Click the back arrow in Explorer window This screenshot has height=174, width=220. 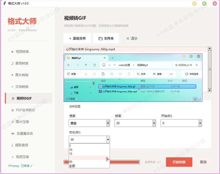click(x=69, y=65)
